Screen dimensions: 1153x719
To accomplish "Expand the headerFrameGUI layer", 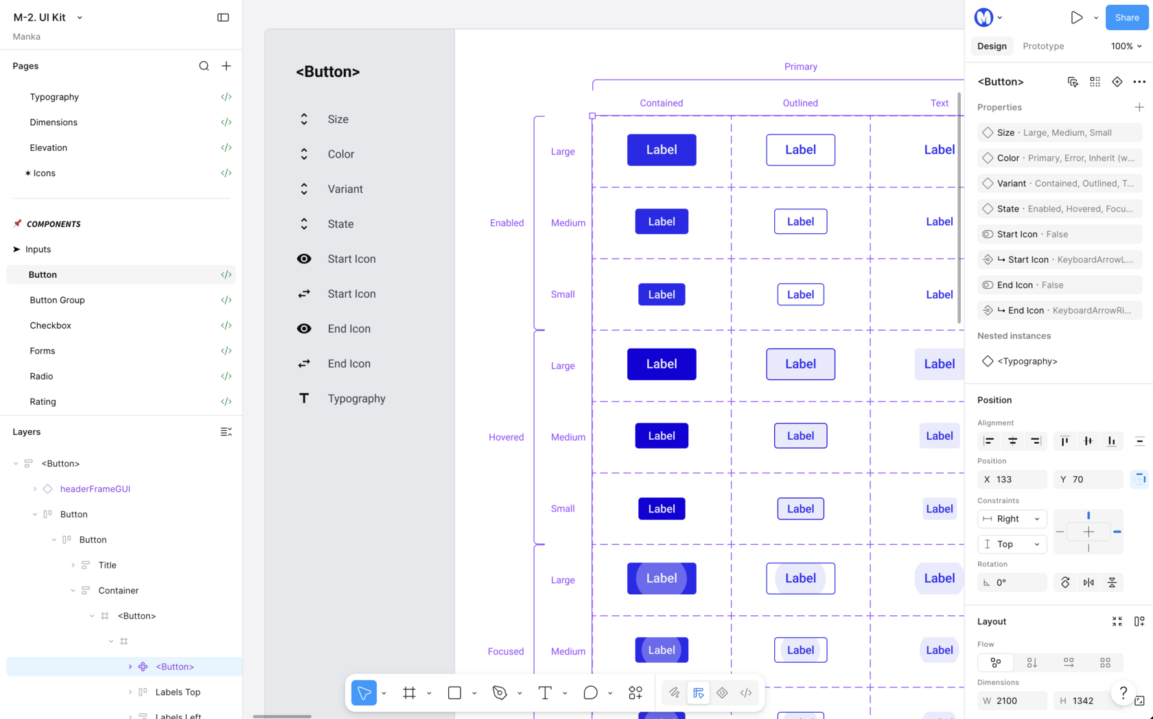I will [35, 489].
